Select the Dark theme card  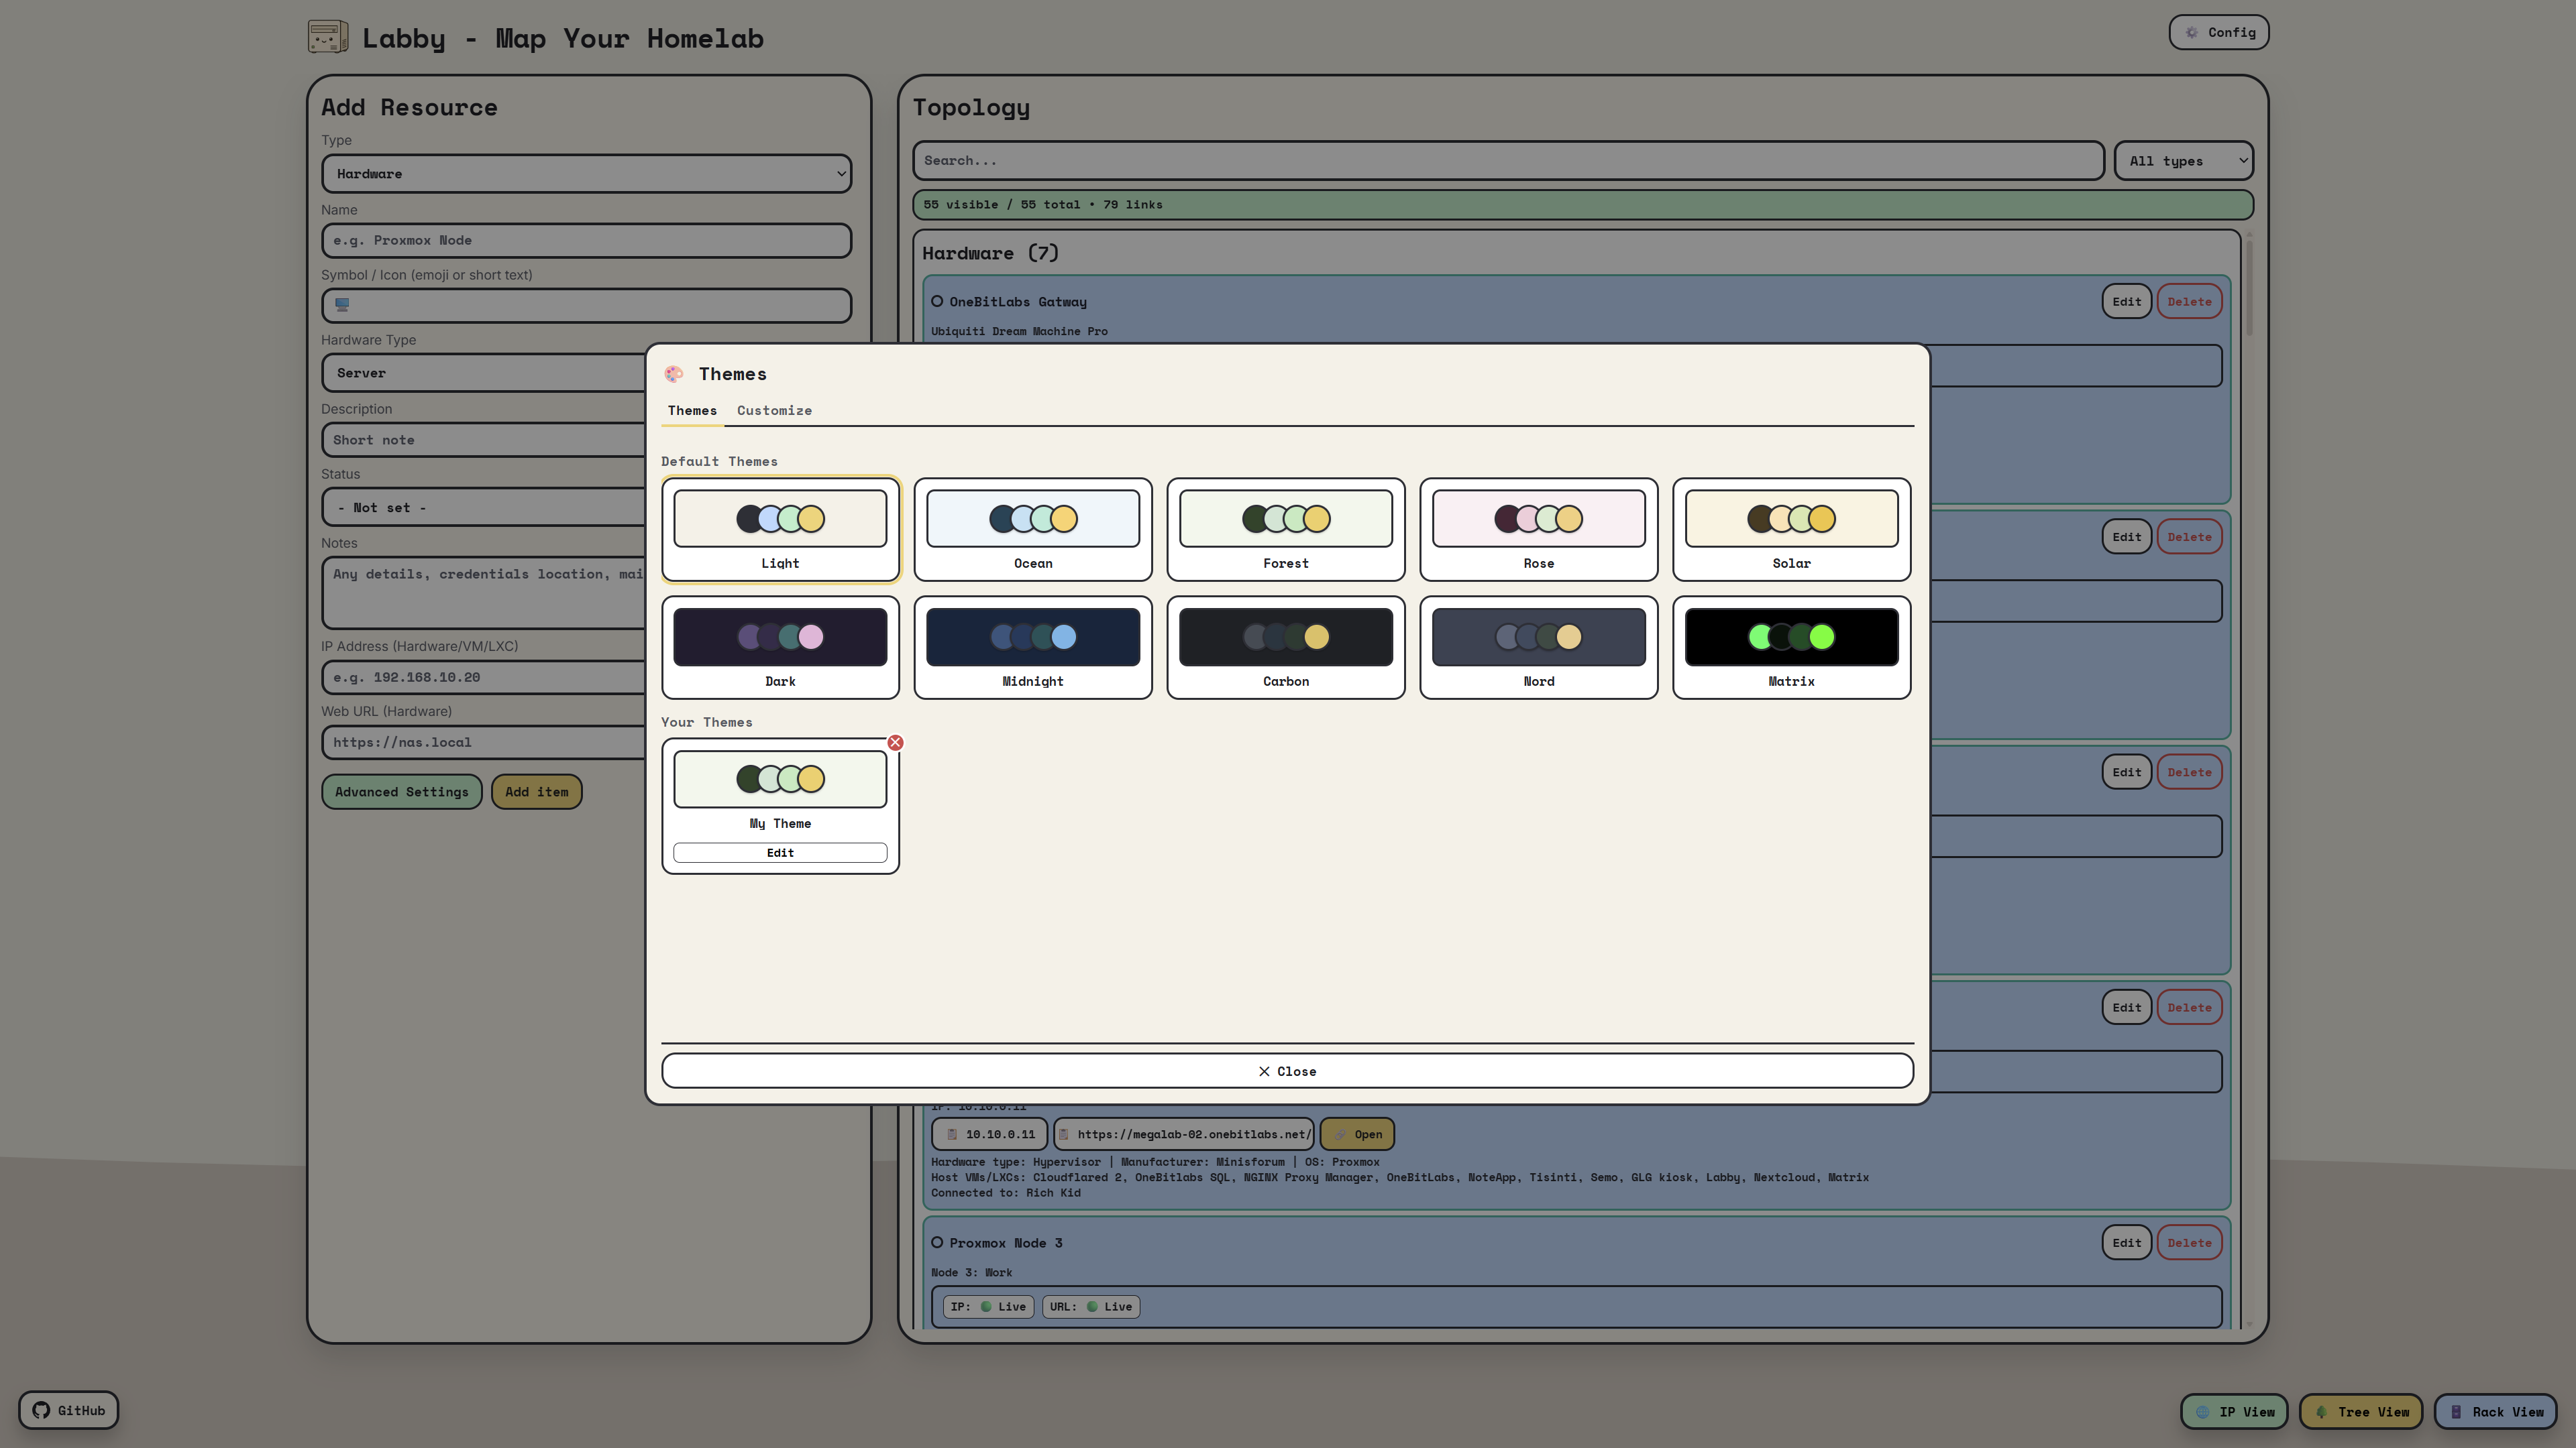pos(780,648)
